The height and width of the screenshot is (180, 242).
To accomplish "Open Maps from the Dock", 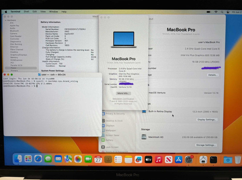I will pyautogui.click(x=68, y=159).
